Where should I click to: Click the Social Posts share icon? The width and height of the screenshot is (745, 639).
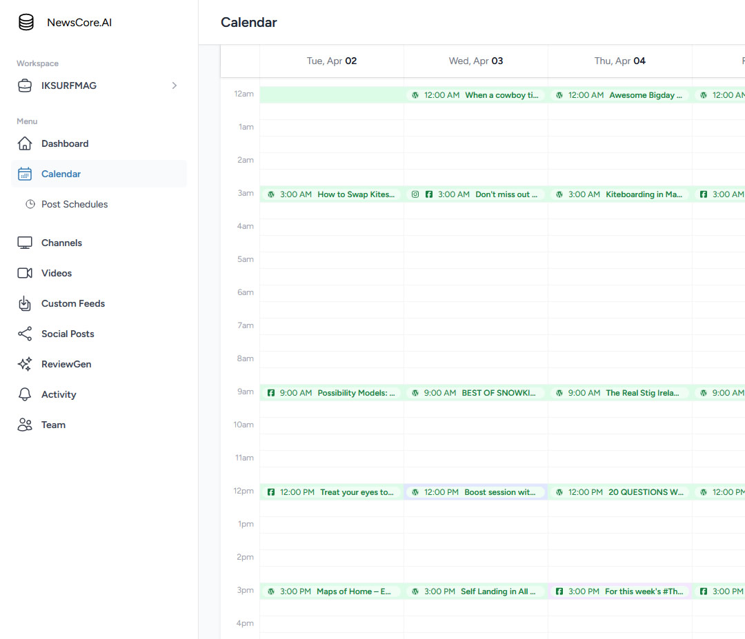(25, 334)
